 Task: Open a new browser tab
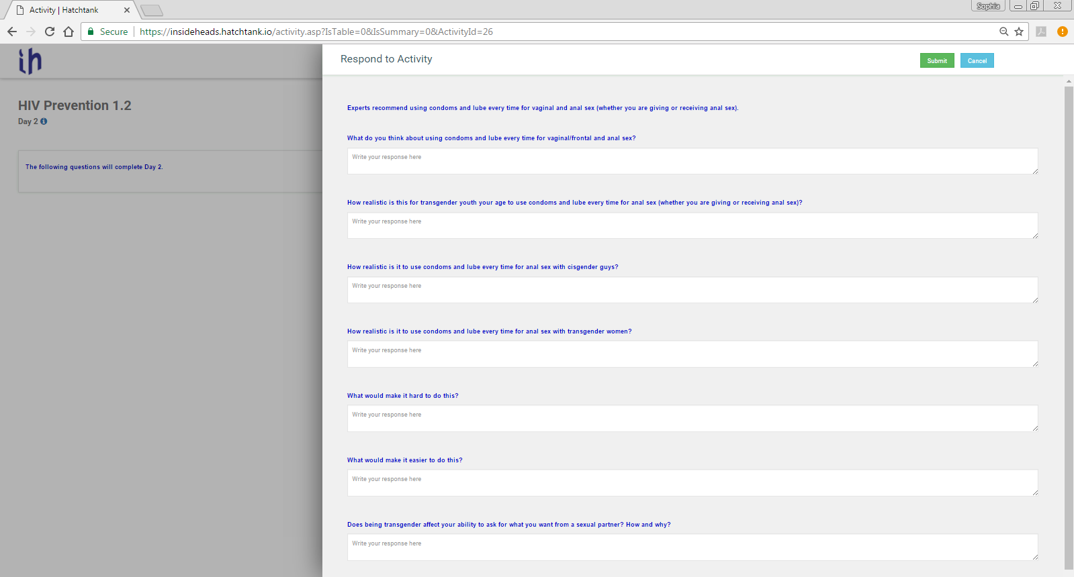pos(152,10)
